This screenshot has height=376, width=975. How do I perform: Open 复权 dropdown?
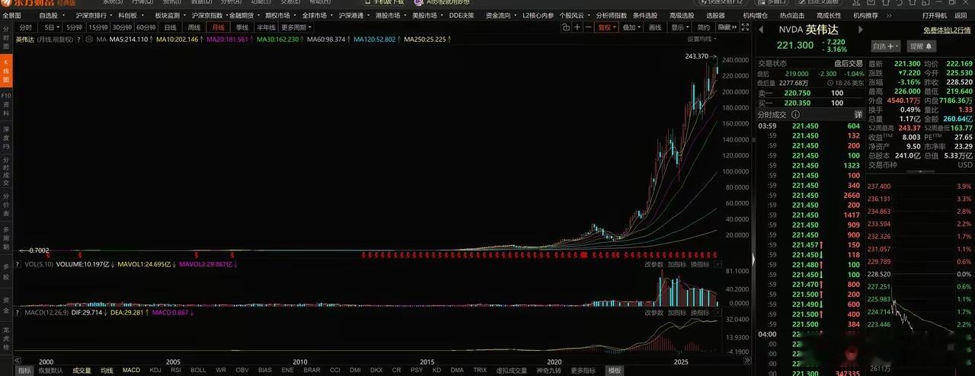[608, 27]
